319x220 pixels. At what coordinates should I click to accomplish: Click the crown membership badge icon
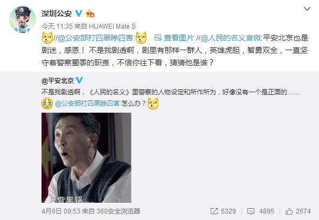90,13
